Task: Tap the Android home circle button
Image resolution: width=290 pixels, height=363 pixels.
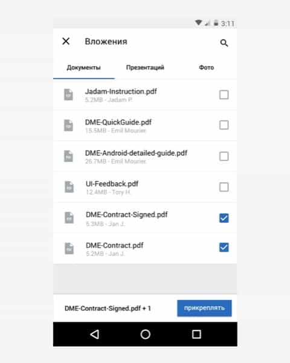Action: click(x=145, y=335)
